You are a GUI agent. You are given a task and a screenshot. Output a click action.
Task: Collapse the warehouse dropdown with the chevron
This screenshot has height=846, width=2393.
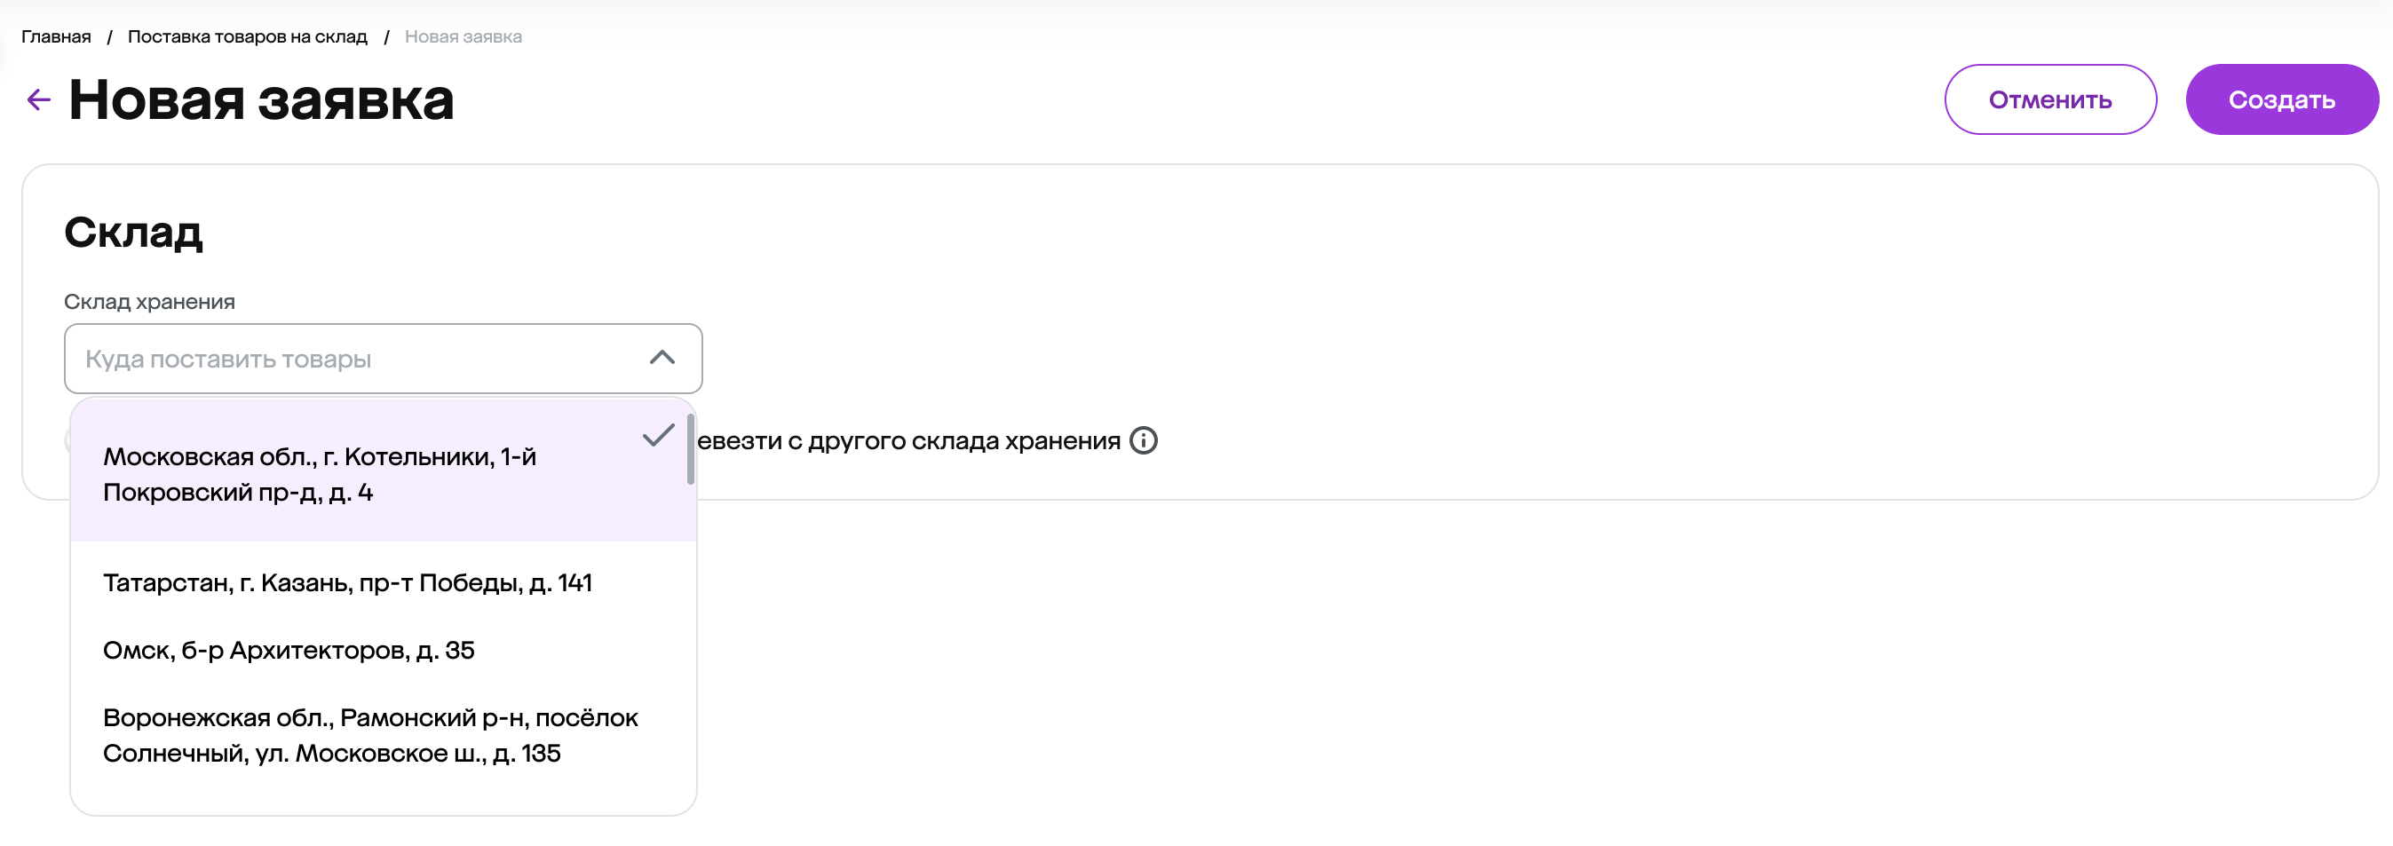pos(662,358)
